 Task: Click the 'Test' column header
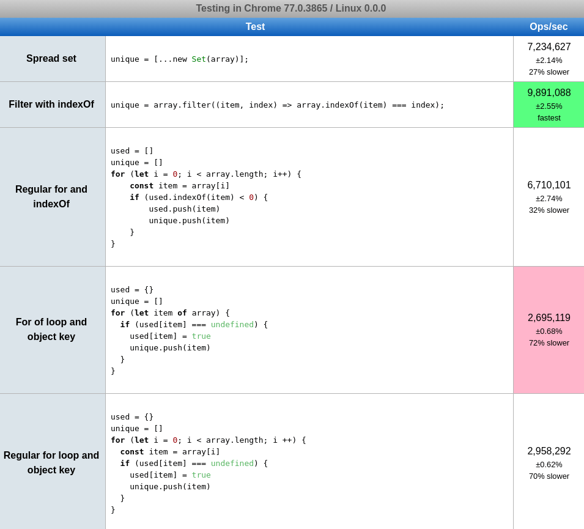pos(255,26)
